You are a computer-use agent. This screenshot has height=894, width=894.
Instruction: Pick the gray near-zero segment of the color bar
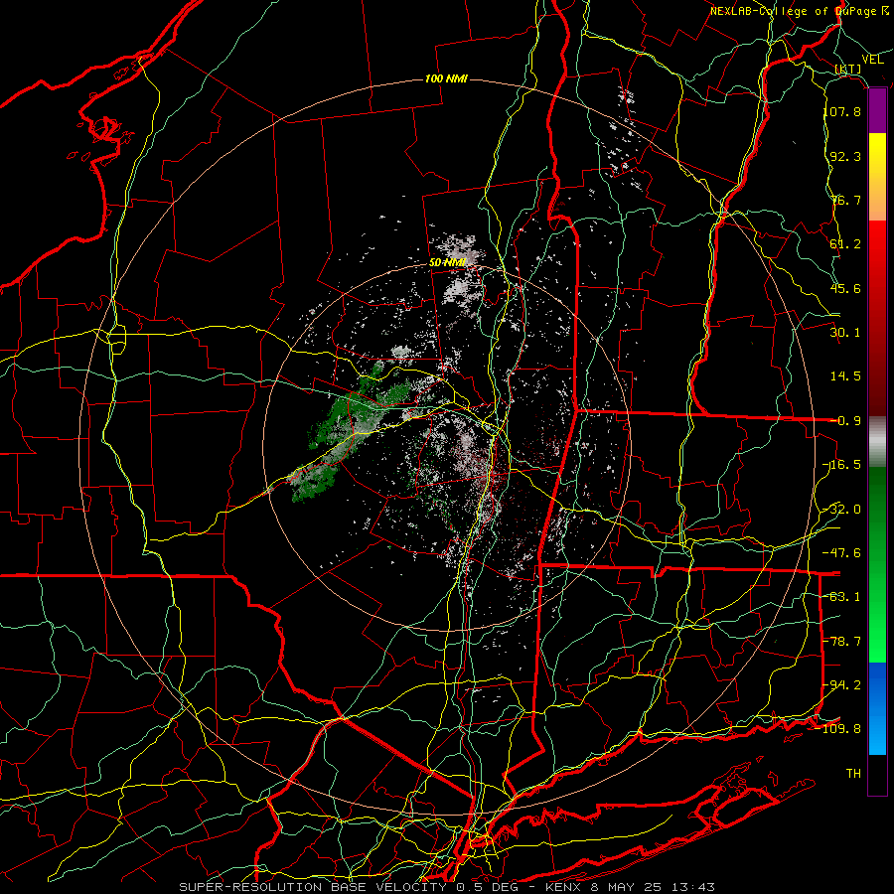pyautogui.click(x=877, y=442)
